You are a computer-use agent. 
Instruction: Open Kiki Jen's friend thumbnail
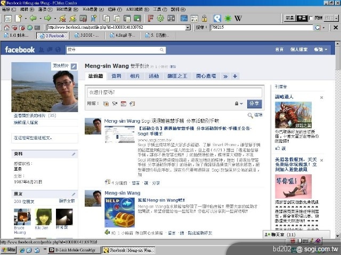pos(43,217)
